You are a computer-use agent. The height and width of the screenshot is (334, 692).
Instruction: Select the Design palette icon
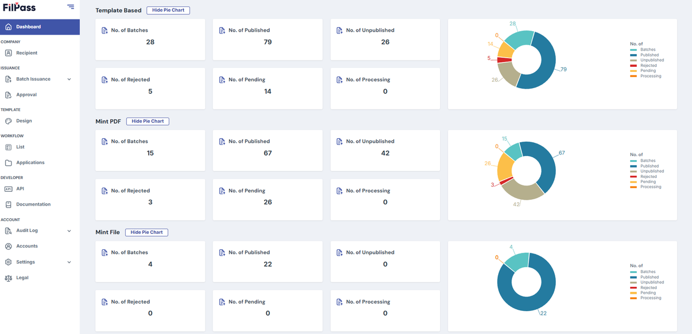click(8, 121)
